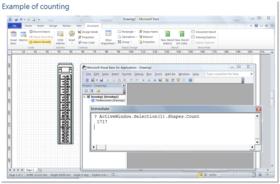Click View Microsoft Visio icon in VBA toolbar
Screen dimensions: 280x184
coord(87,80)
